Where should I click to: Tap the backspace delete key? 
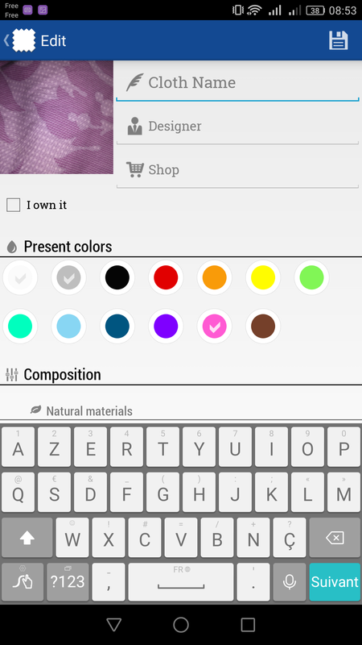pos(335,537)
